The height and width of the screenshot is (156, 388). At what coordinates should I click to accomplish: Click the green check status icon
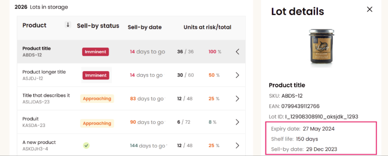86,146
